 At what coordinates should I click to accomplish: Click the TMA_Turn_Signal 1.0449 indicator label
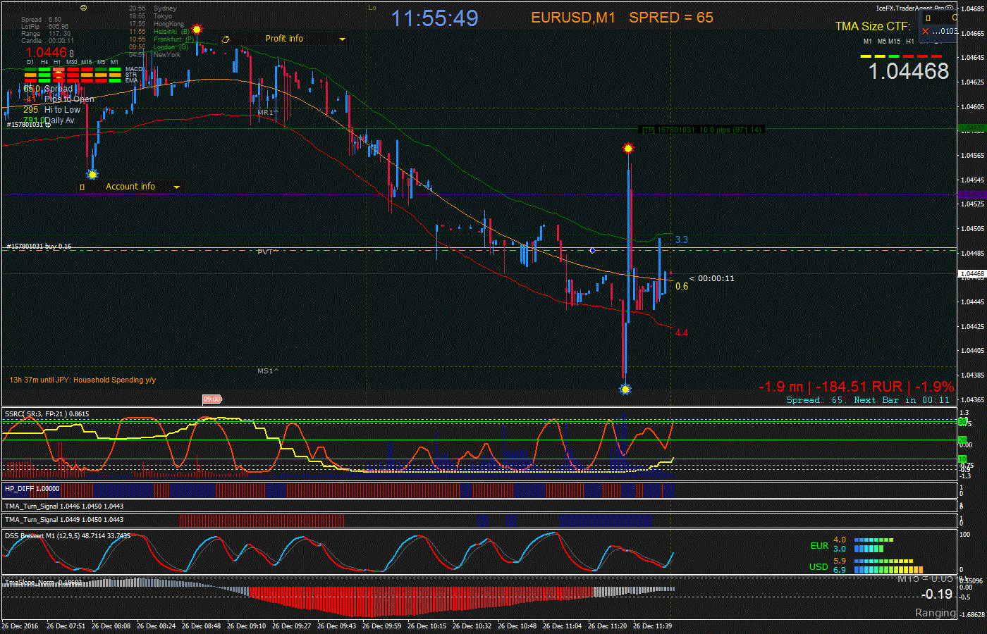pos(64,519)
